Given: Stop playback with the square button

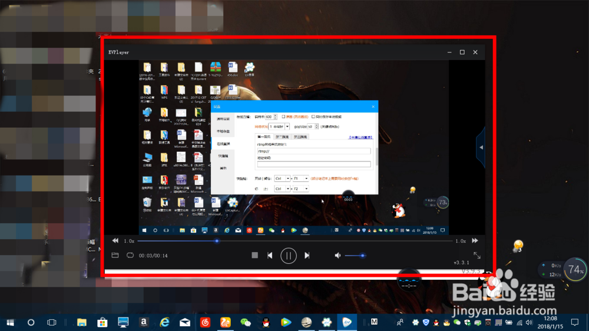Looking at the screenshot, I should (254, 256).
